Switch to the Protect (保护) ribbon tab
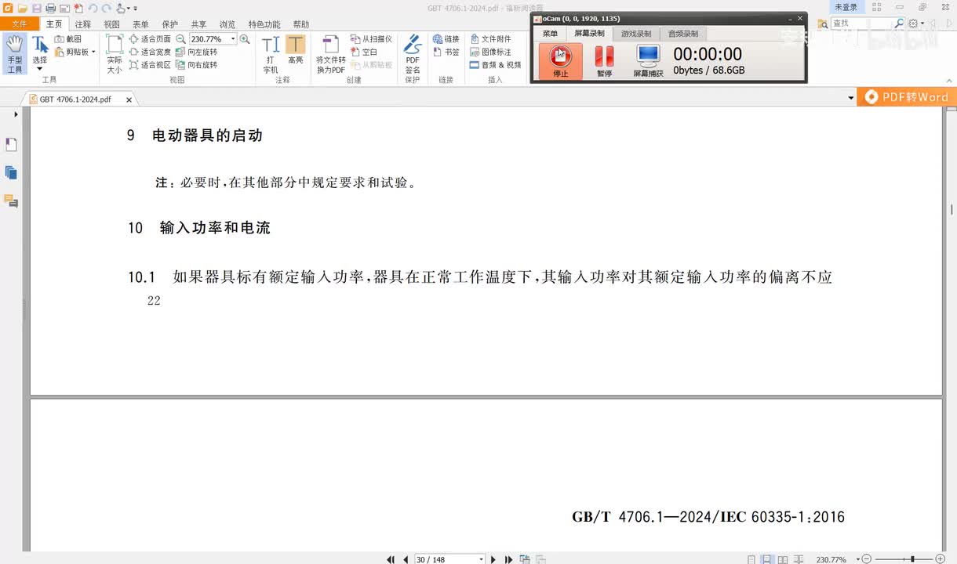Viewport: 957px width, 564px height. pyautogui.click(x=169, y=24)
